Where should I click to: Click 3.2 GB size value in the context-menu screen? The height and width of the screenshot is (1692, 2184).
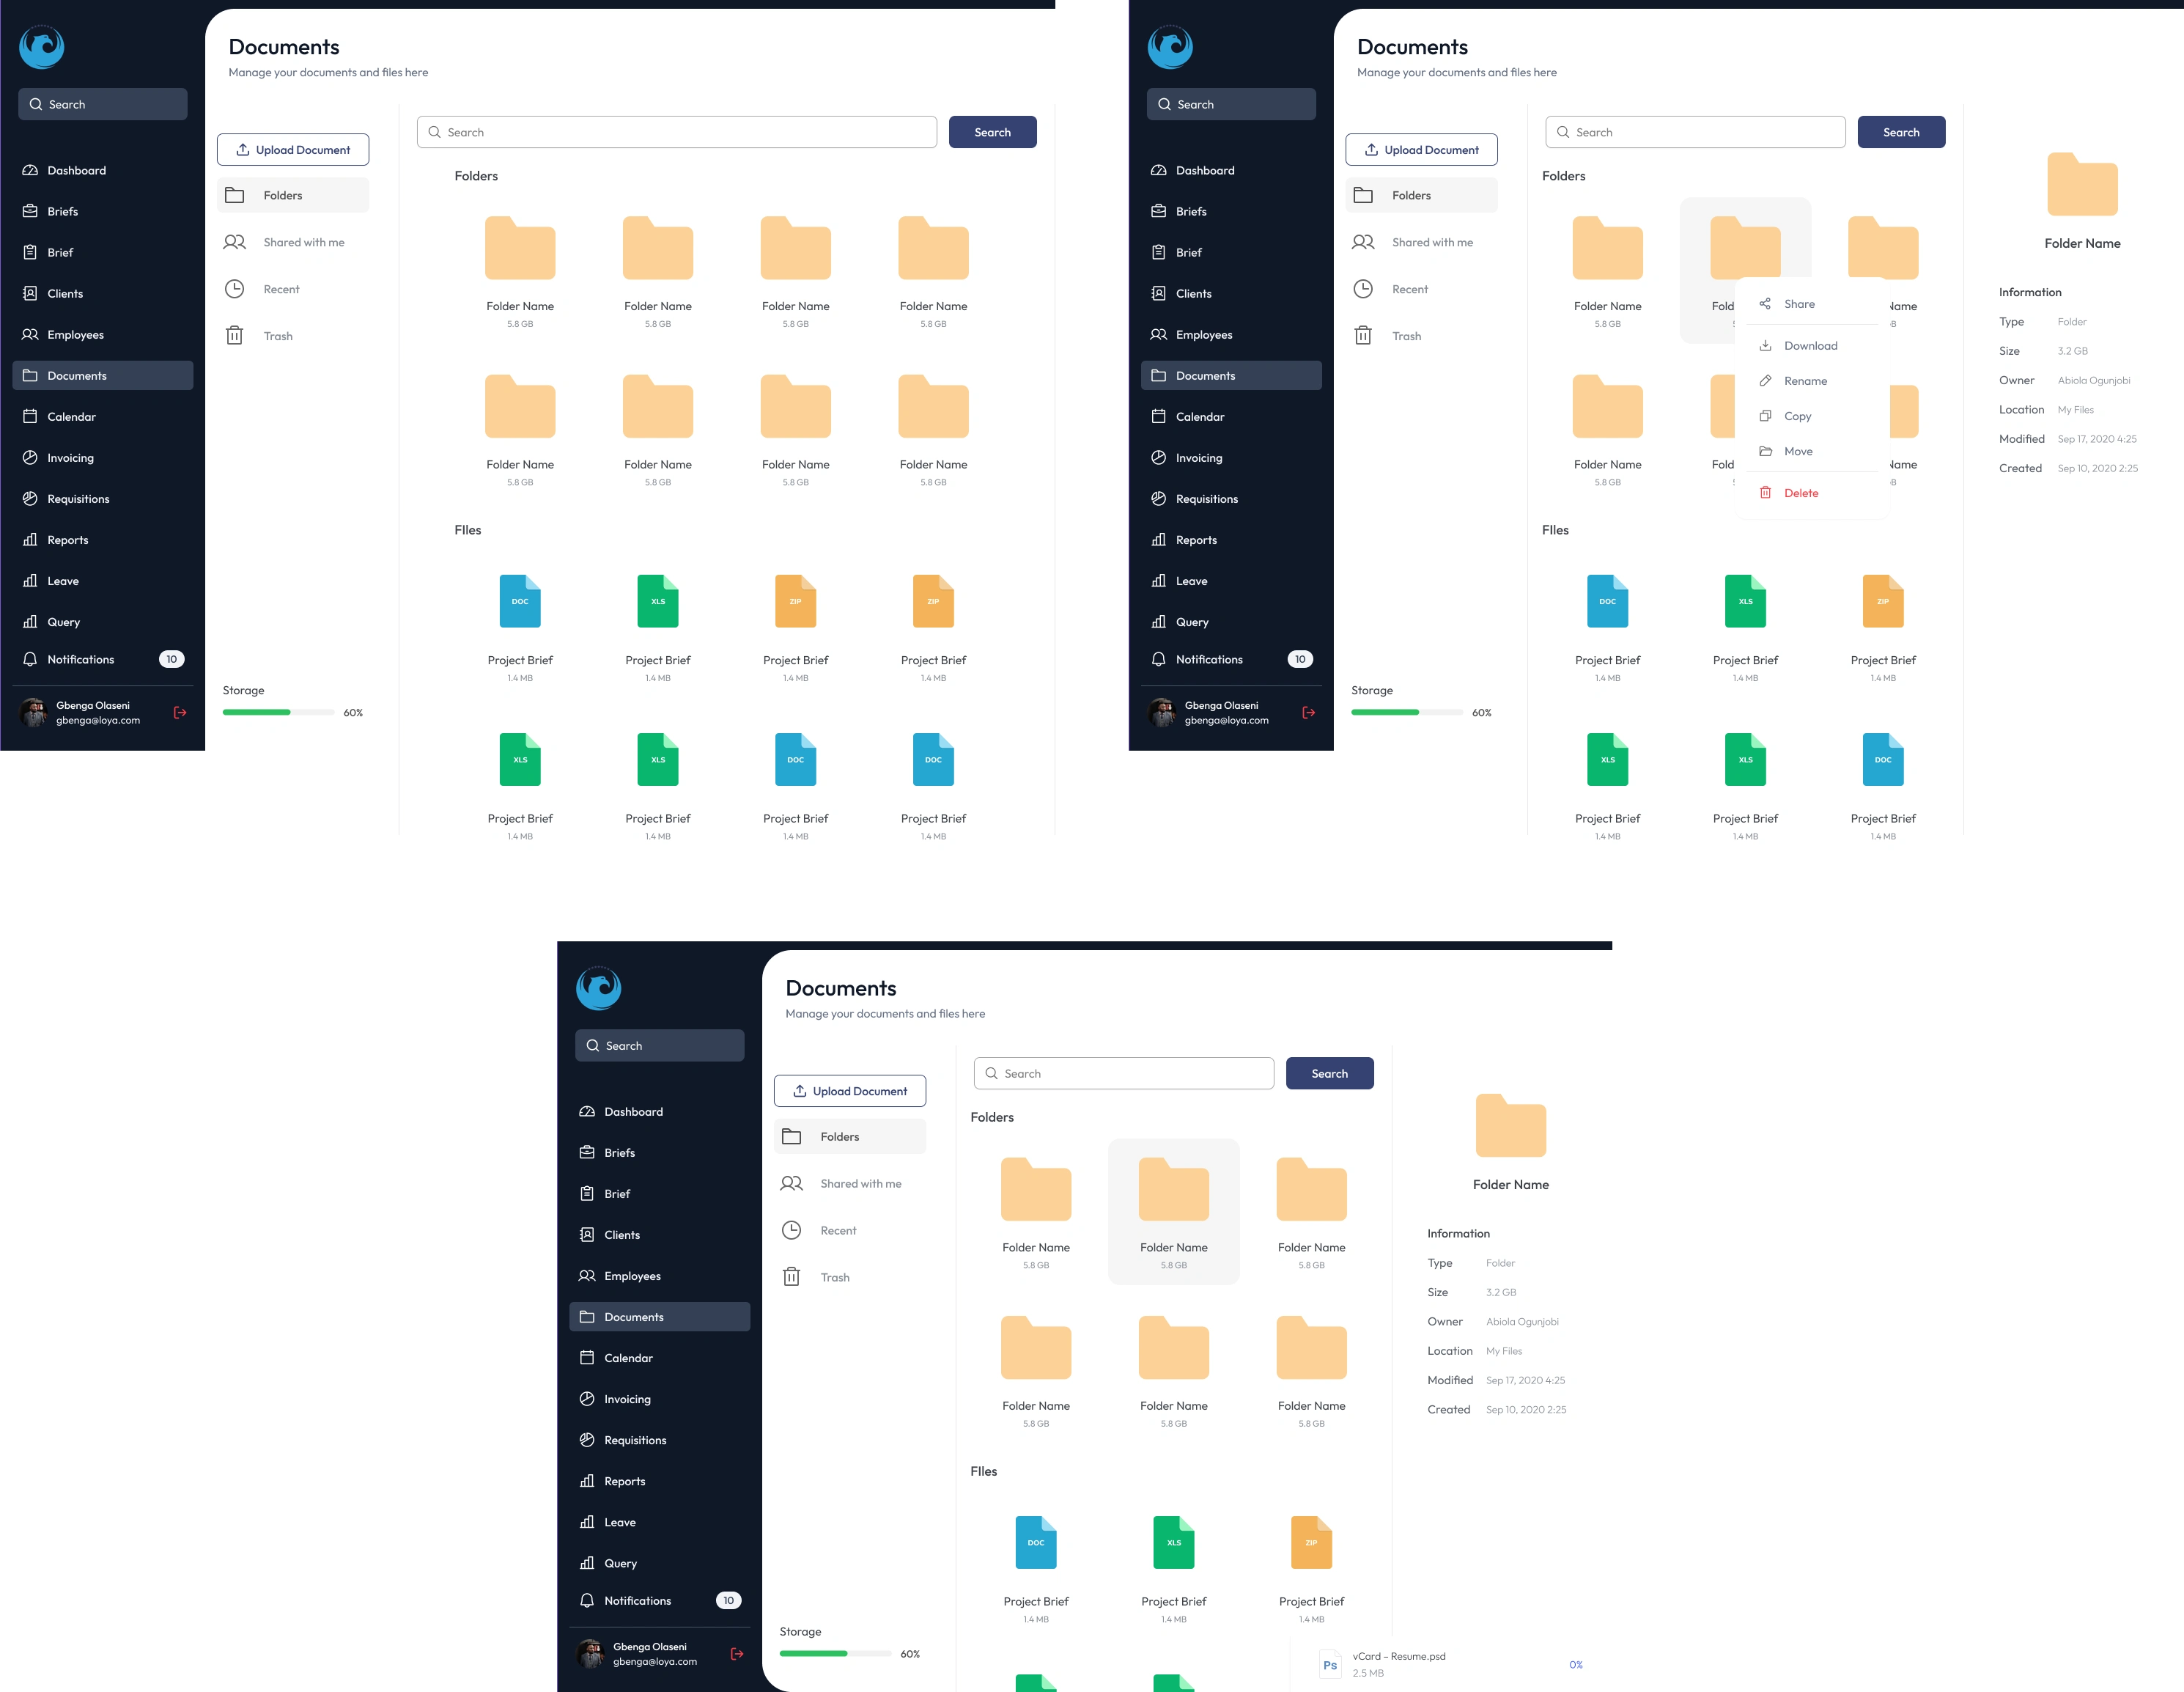click(x=2072, y=351)
